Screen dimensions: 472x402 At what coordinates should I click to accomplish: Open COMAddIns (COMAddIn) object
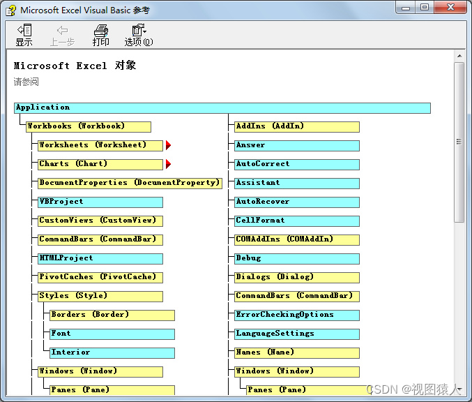pos(297,240)
